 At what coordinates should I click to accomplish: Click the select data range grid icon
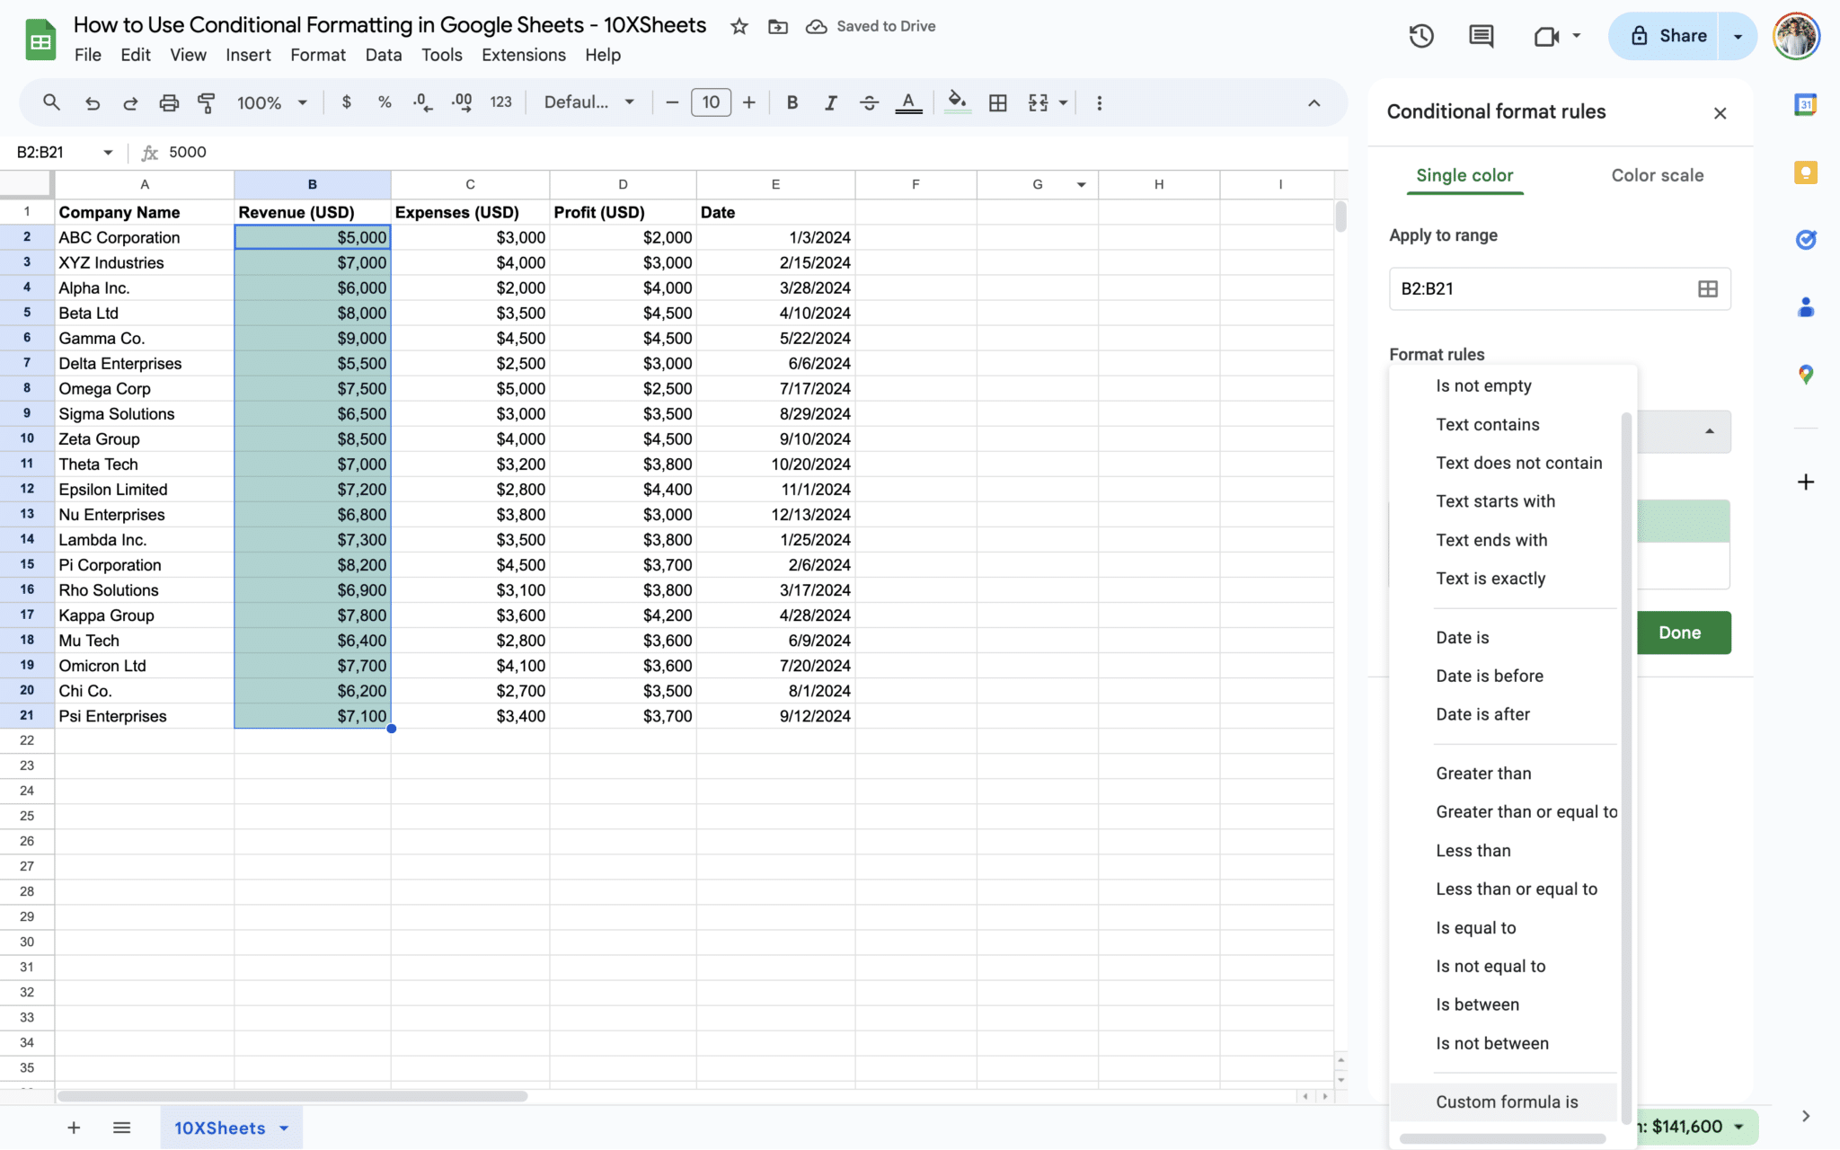[1707, 288]
